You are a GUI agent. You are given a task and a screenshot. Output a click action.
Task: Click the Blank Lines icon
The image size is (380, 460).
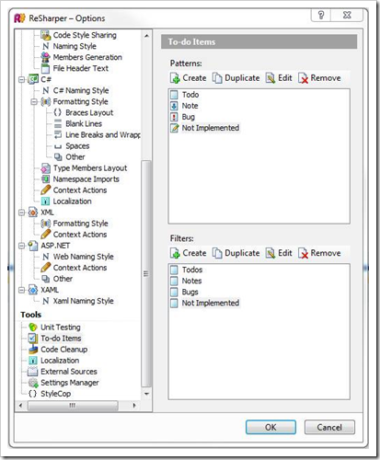click(58, 123)
